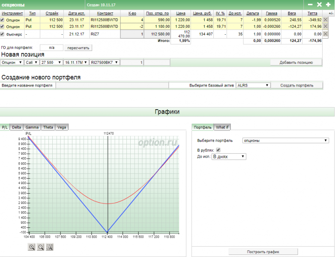335x257 pixels.
Task: Switch to the Gamma chart tab
Action: click(32, 127)
